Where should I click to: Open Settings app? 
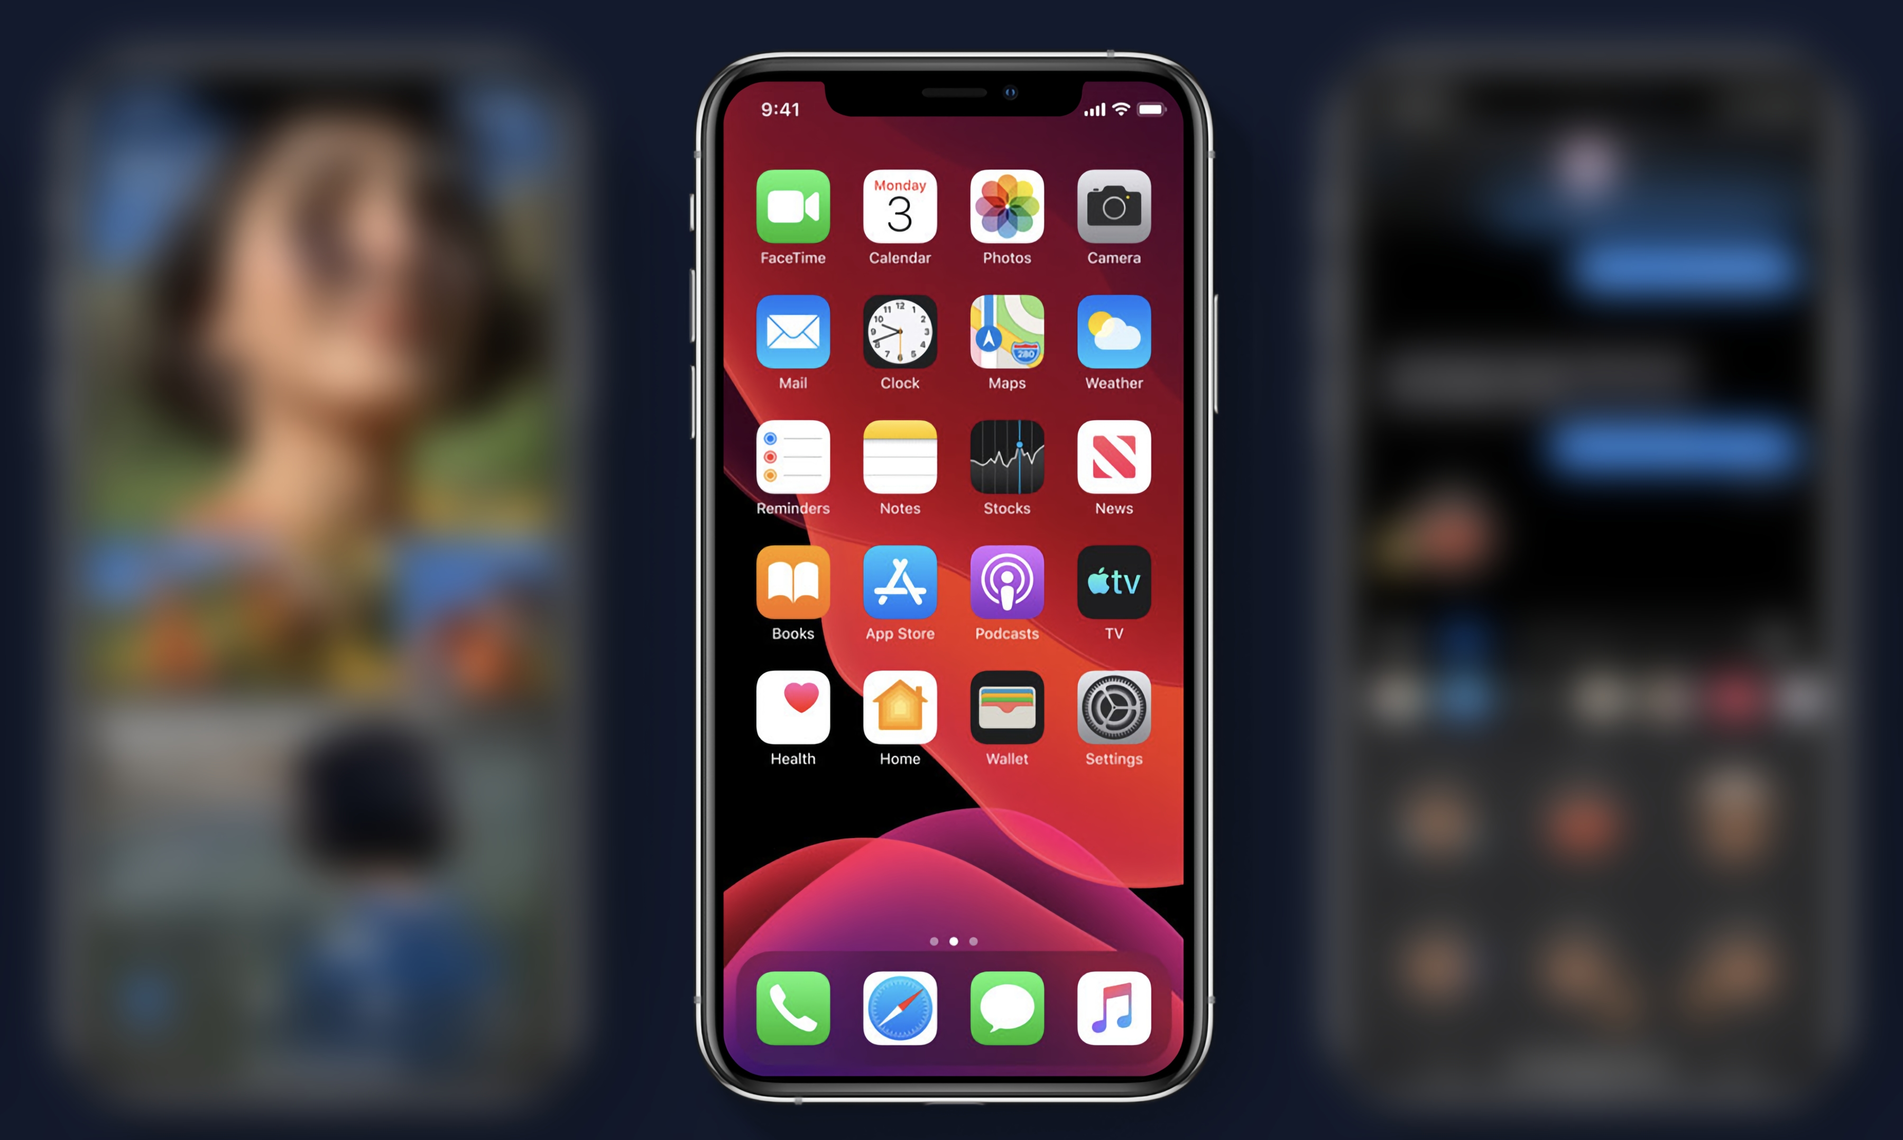click(x=1114, y=712)
